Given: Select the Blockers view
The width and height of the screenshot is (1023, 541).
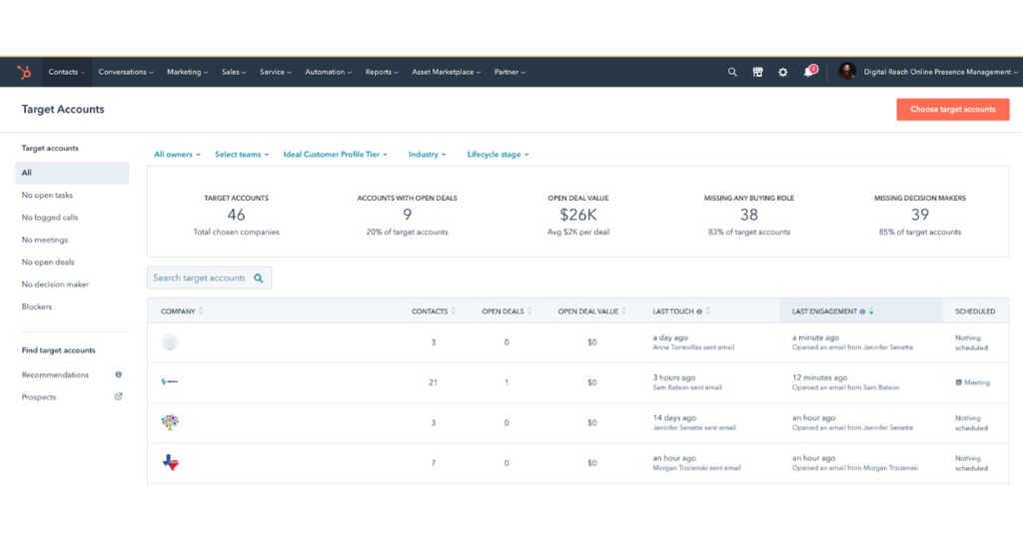Looking at the screenshot, I should (x=37, y=306).
